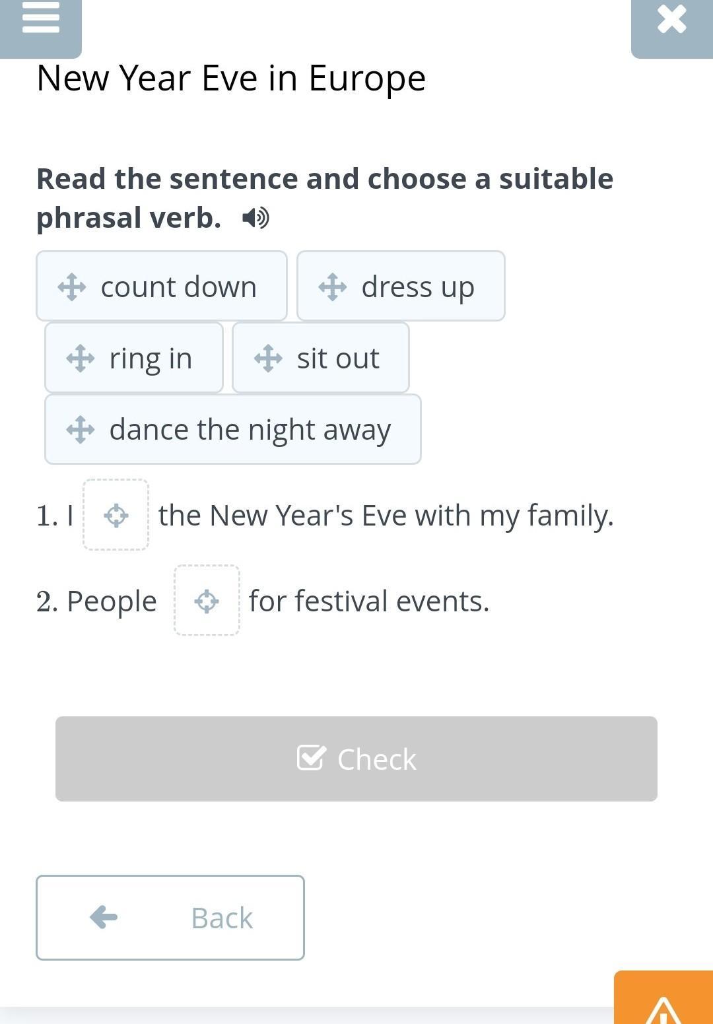Click the move handle on "dress up"
The image size is (713, 1024).
tap(332, 287)
